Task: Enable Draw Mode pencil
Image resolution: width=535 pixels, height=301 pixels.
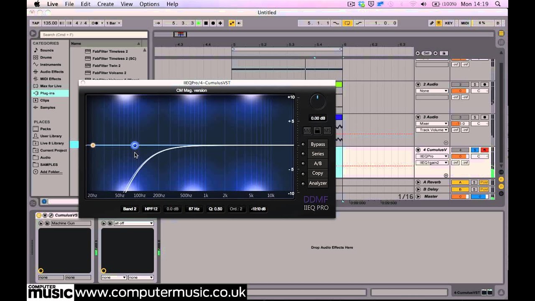Action: tap(432, 23)
